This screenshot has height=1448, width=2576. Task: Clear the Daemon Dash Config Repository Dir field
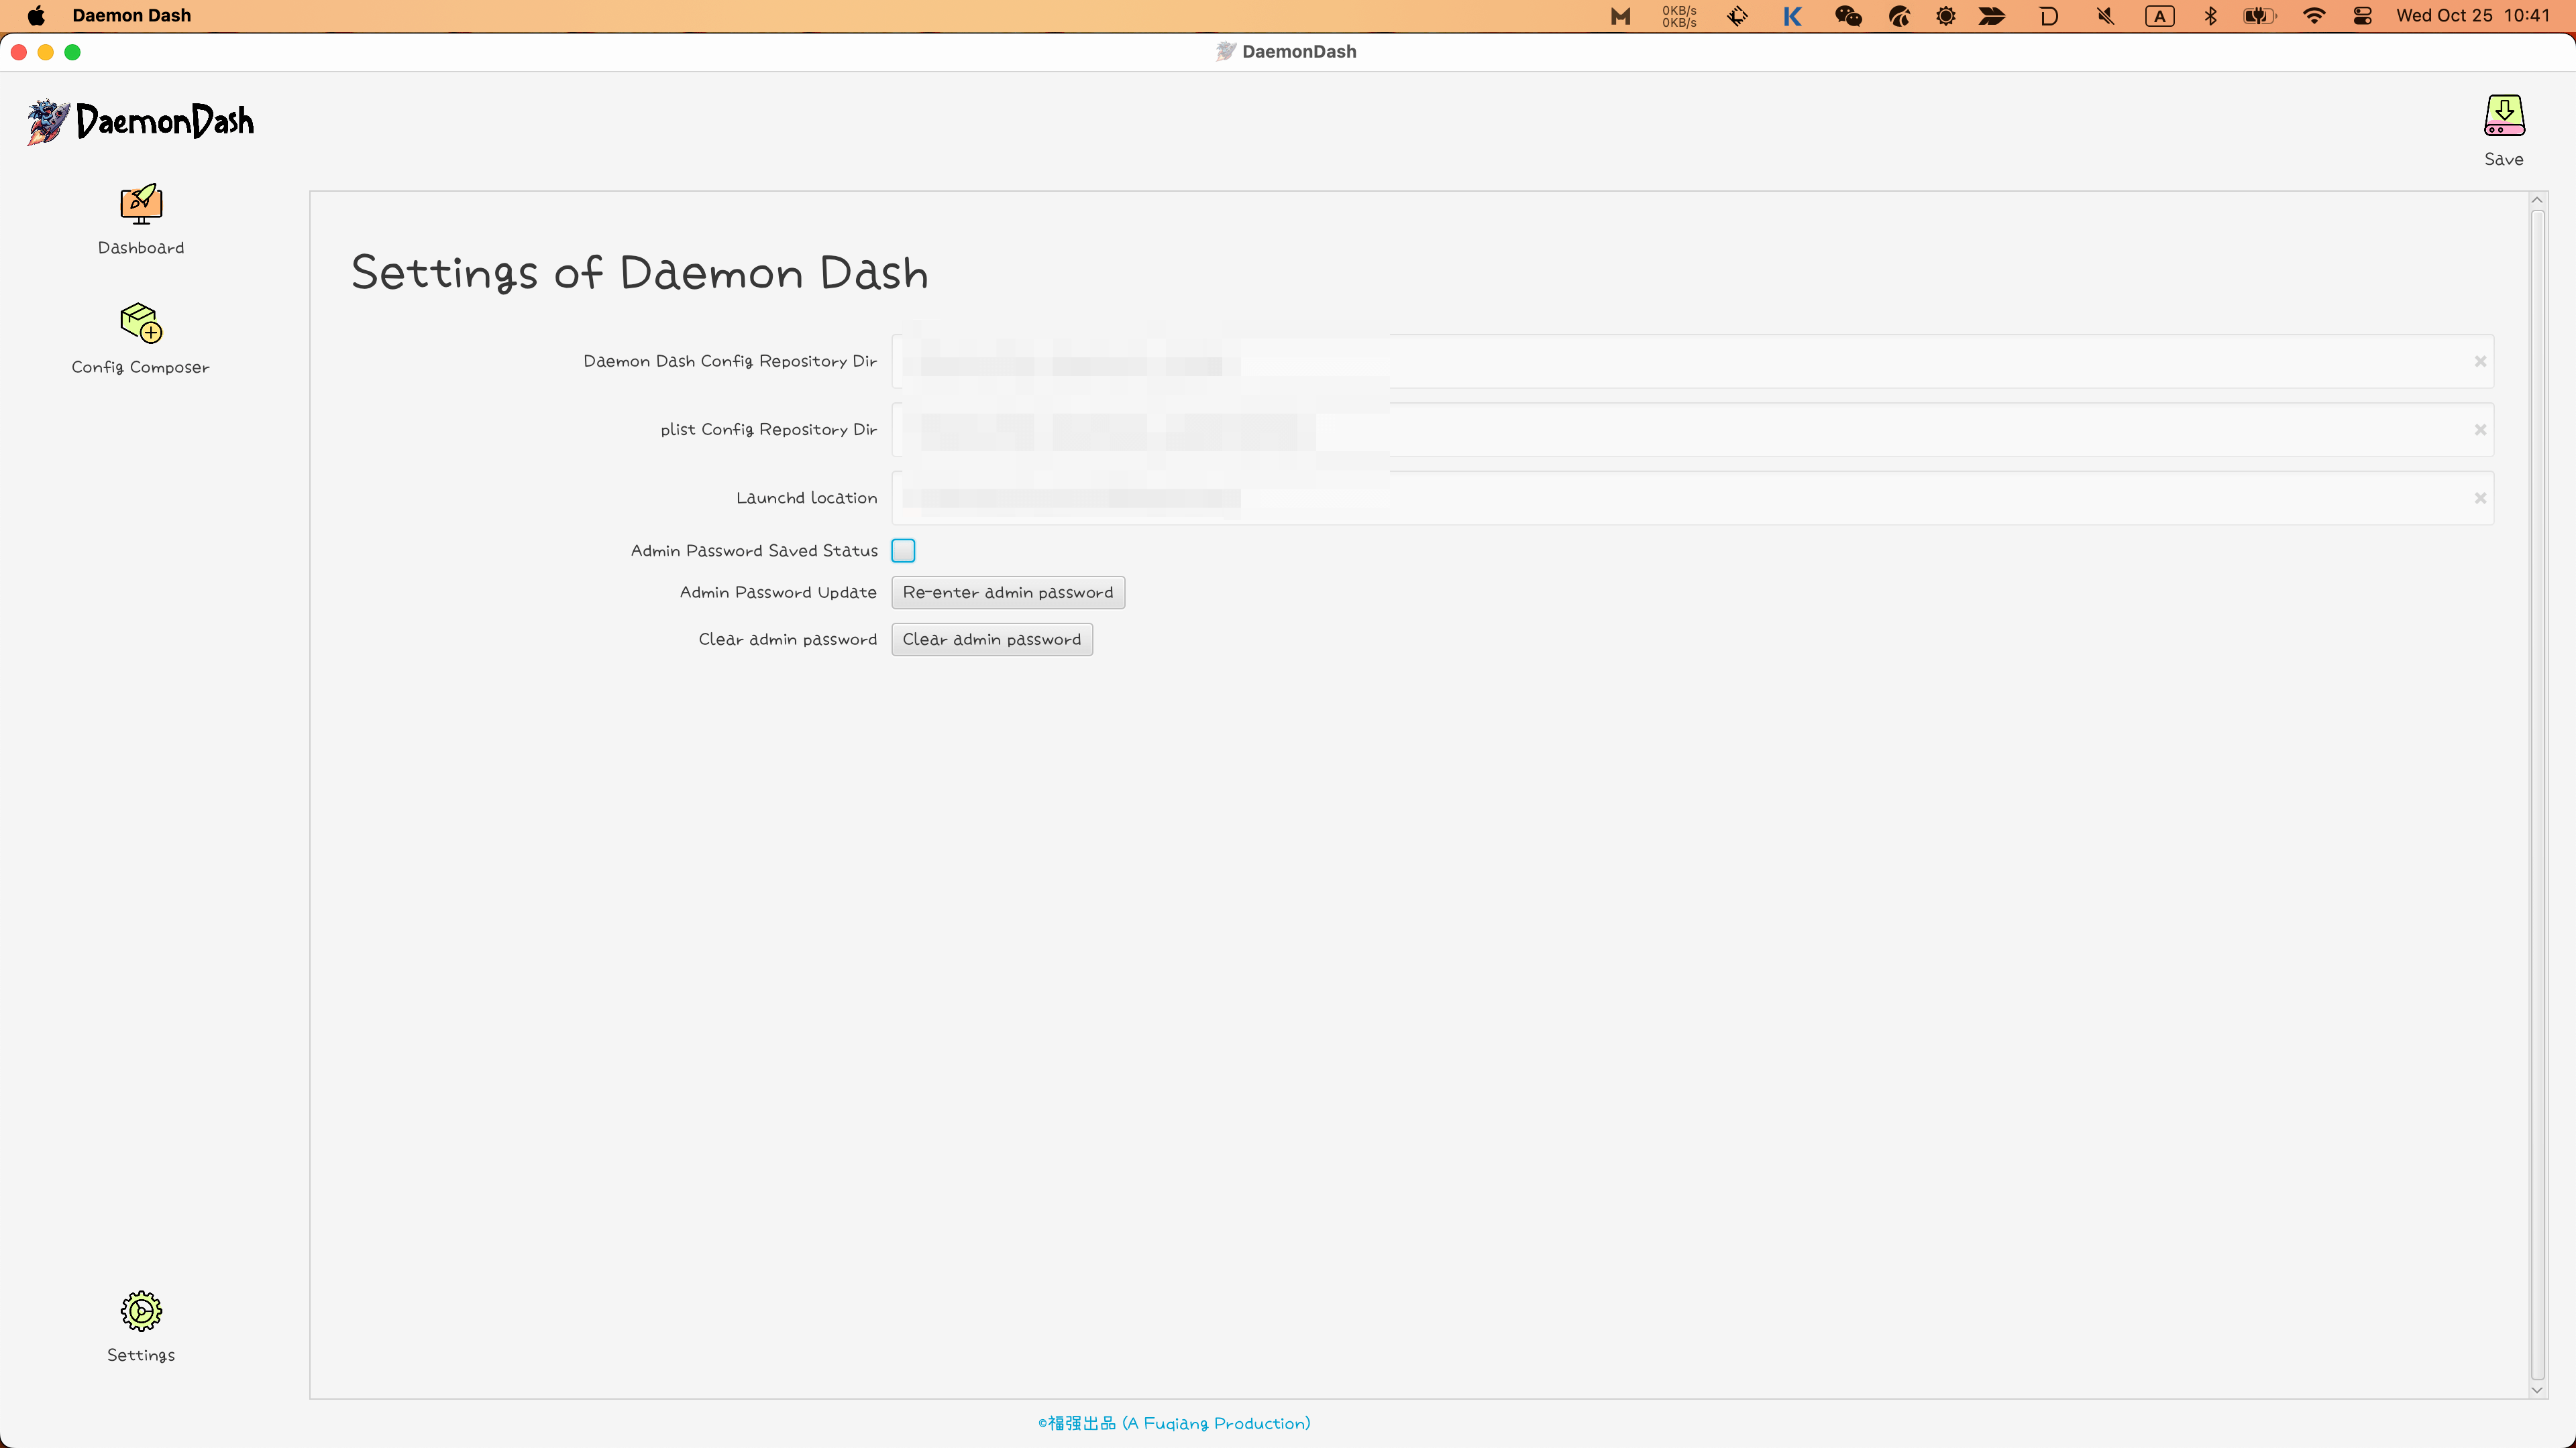coord(2480,361)
